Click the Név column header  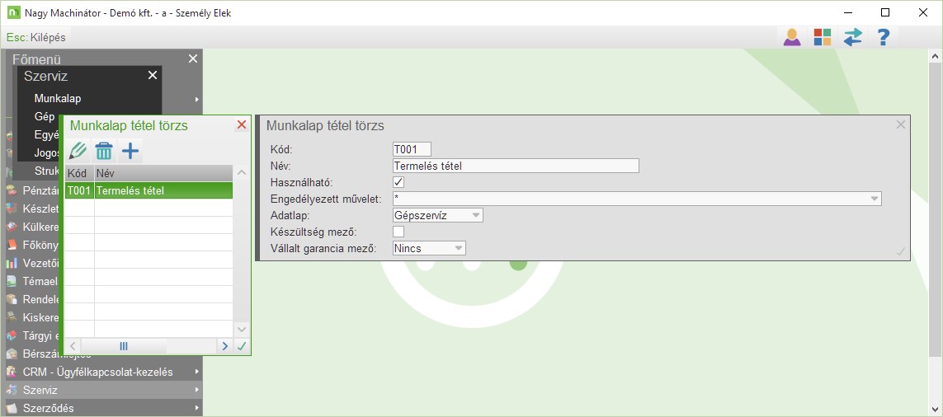pos(163,173)
